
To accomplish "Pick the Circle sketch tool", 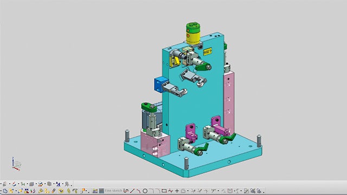I will click(x=145, y=191).
